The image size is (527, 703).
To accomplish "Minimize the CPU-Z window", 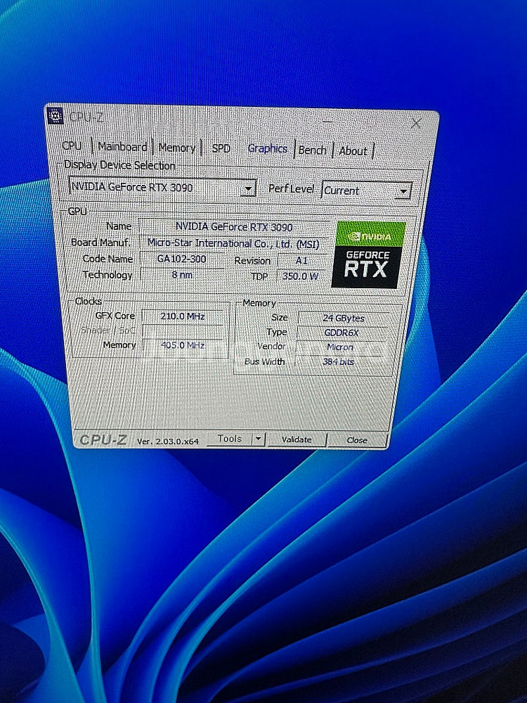I will click(x=327, y=121).
